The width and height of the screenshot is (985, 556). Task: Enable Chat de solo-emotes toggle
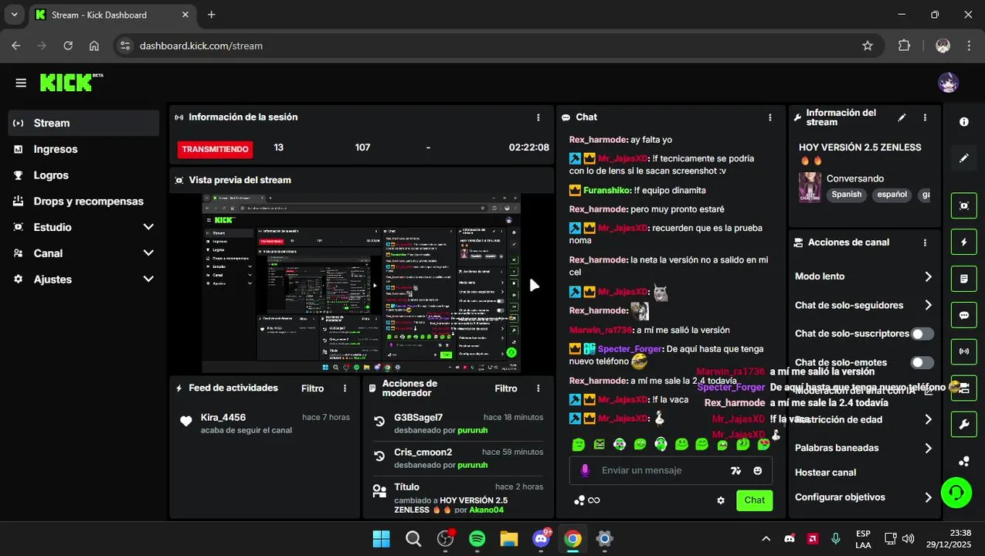(x=922, y=362)
